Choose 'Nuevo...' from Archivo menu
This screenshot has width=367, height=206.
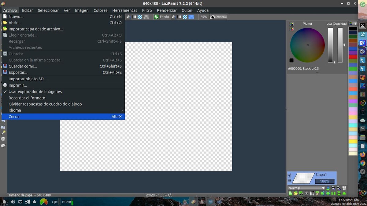[63, 16]
